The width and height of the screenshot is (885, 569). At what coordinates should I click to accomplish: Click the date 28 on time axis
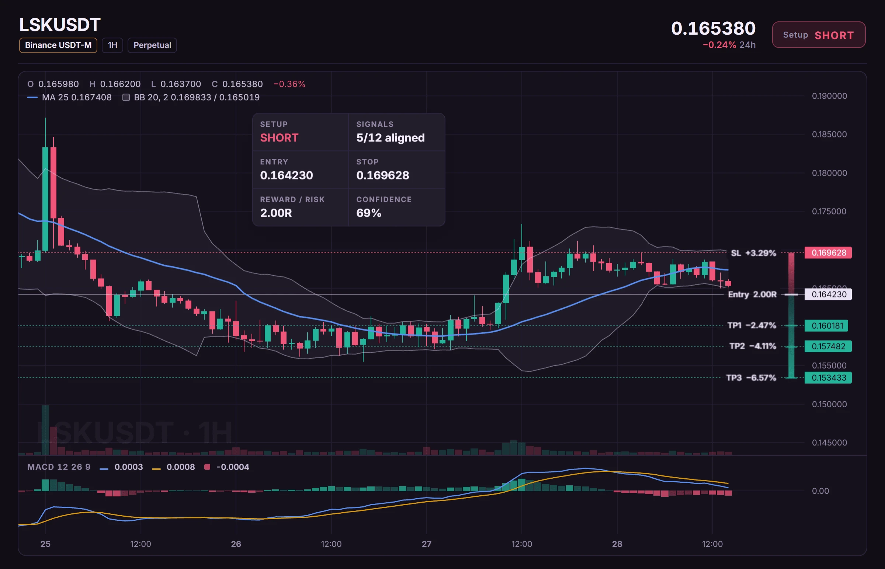coord(617,544)
